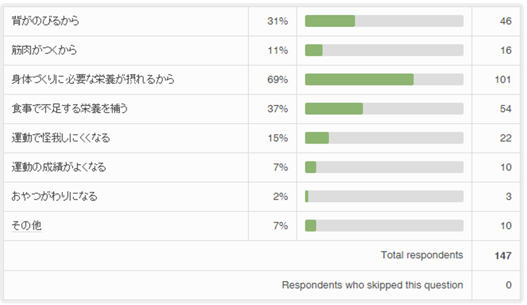Select the response count 101
Image resolution: width=527 pixels, height=305 pixels.
[x=503, y=80]
